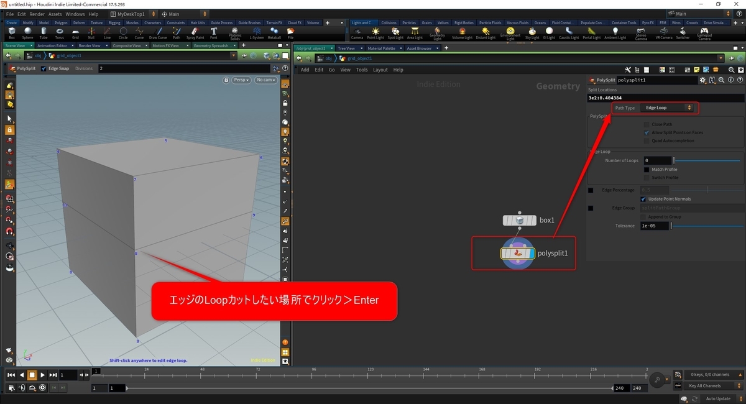Click the Auto Update button

(x=719, y=398)
